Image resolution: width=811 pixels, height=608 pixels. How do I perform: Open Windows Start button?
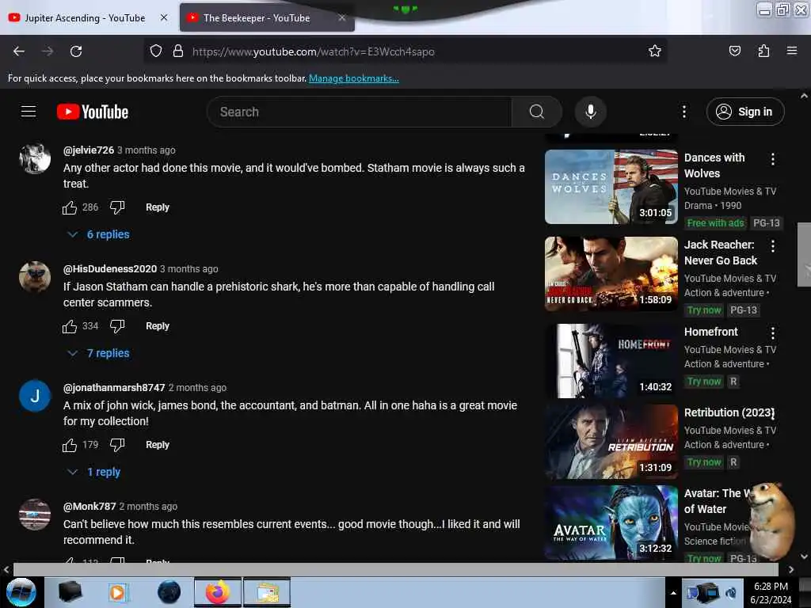coord(21,592)
